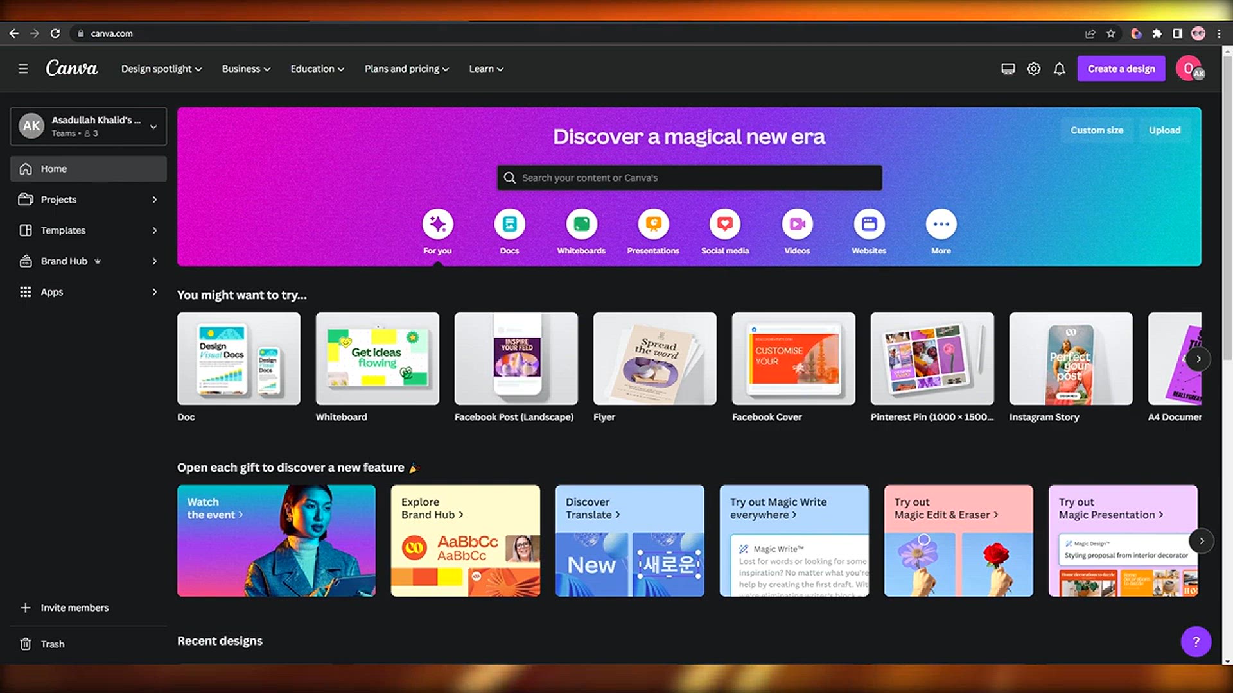The image size is (1233, 693).
Task: Open the Explore Brand Hub card
Action: tap(466, 541)
